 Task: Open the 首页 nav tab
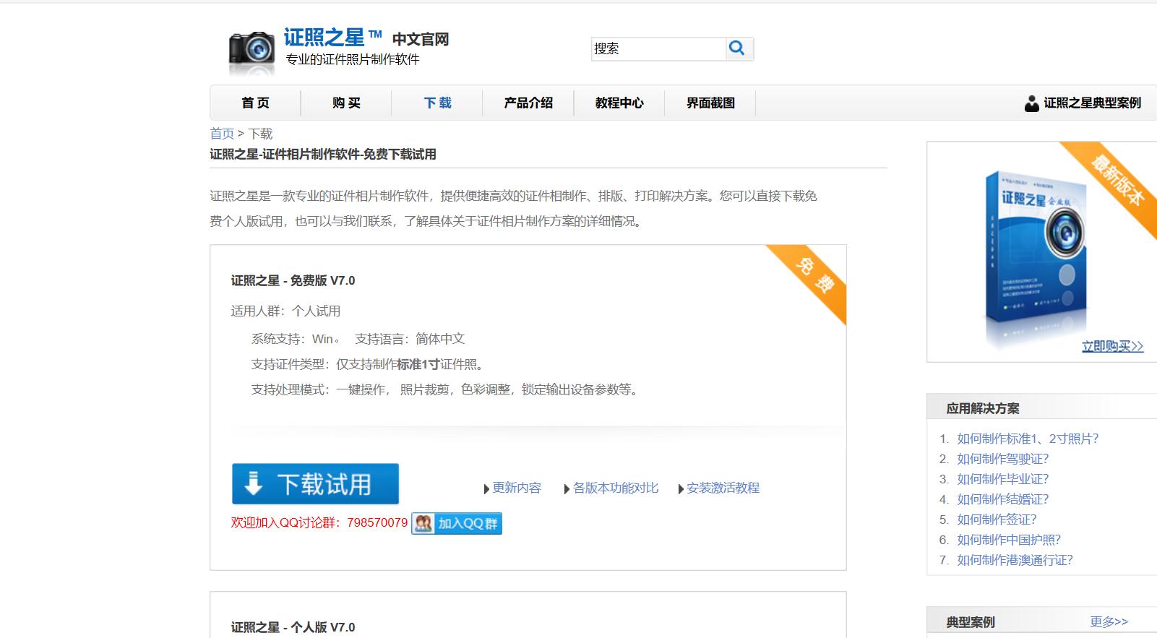(x=255, y=103)
